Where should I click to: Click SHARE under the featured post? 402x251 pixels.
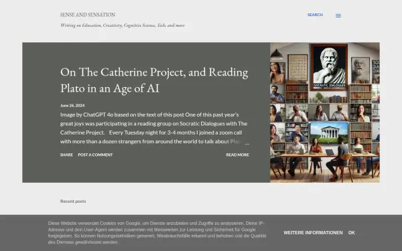click(x=66, y=155)
